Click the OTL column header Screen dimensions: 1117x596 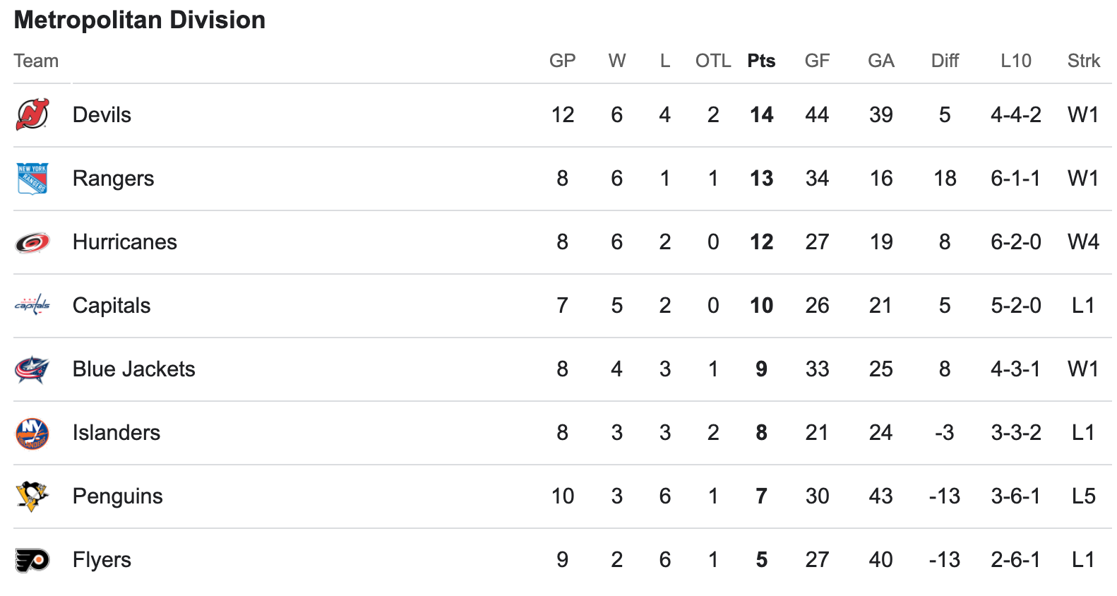click(x=713, y=61)
